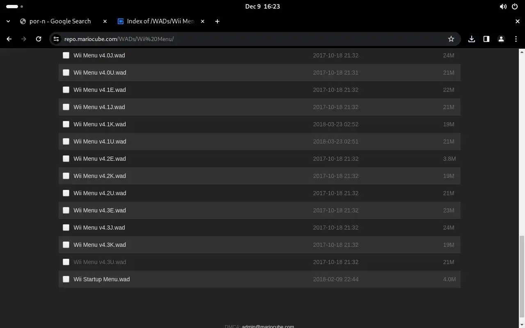Open the Wii Menu v4.3K.wad link

[100, 245]
